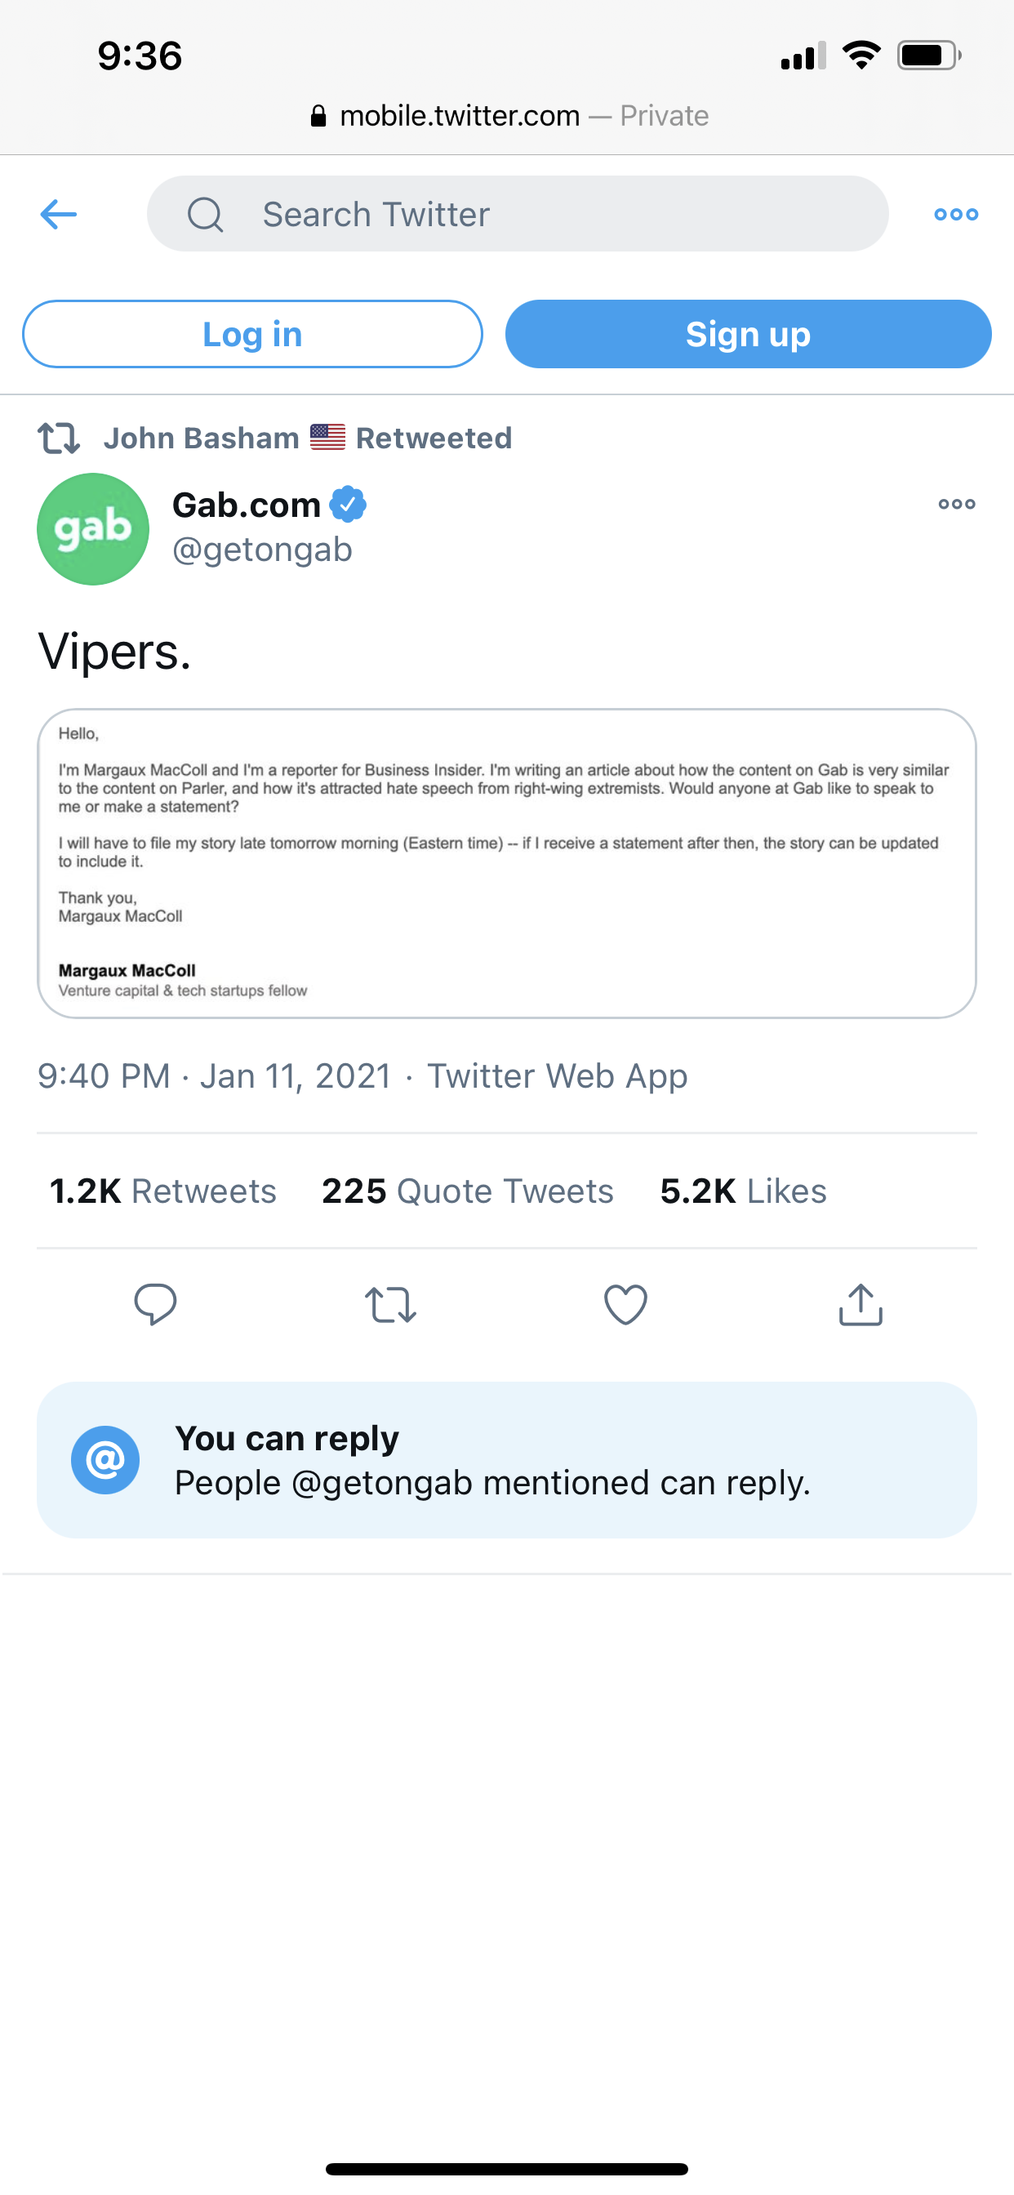View the 1.2K Retweets list
This screenshot has height=2195, width=1014.
click(162, 1191)
